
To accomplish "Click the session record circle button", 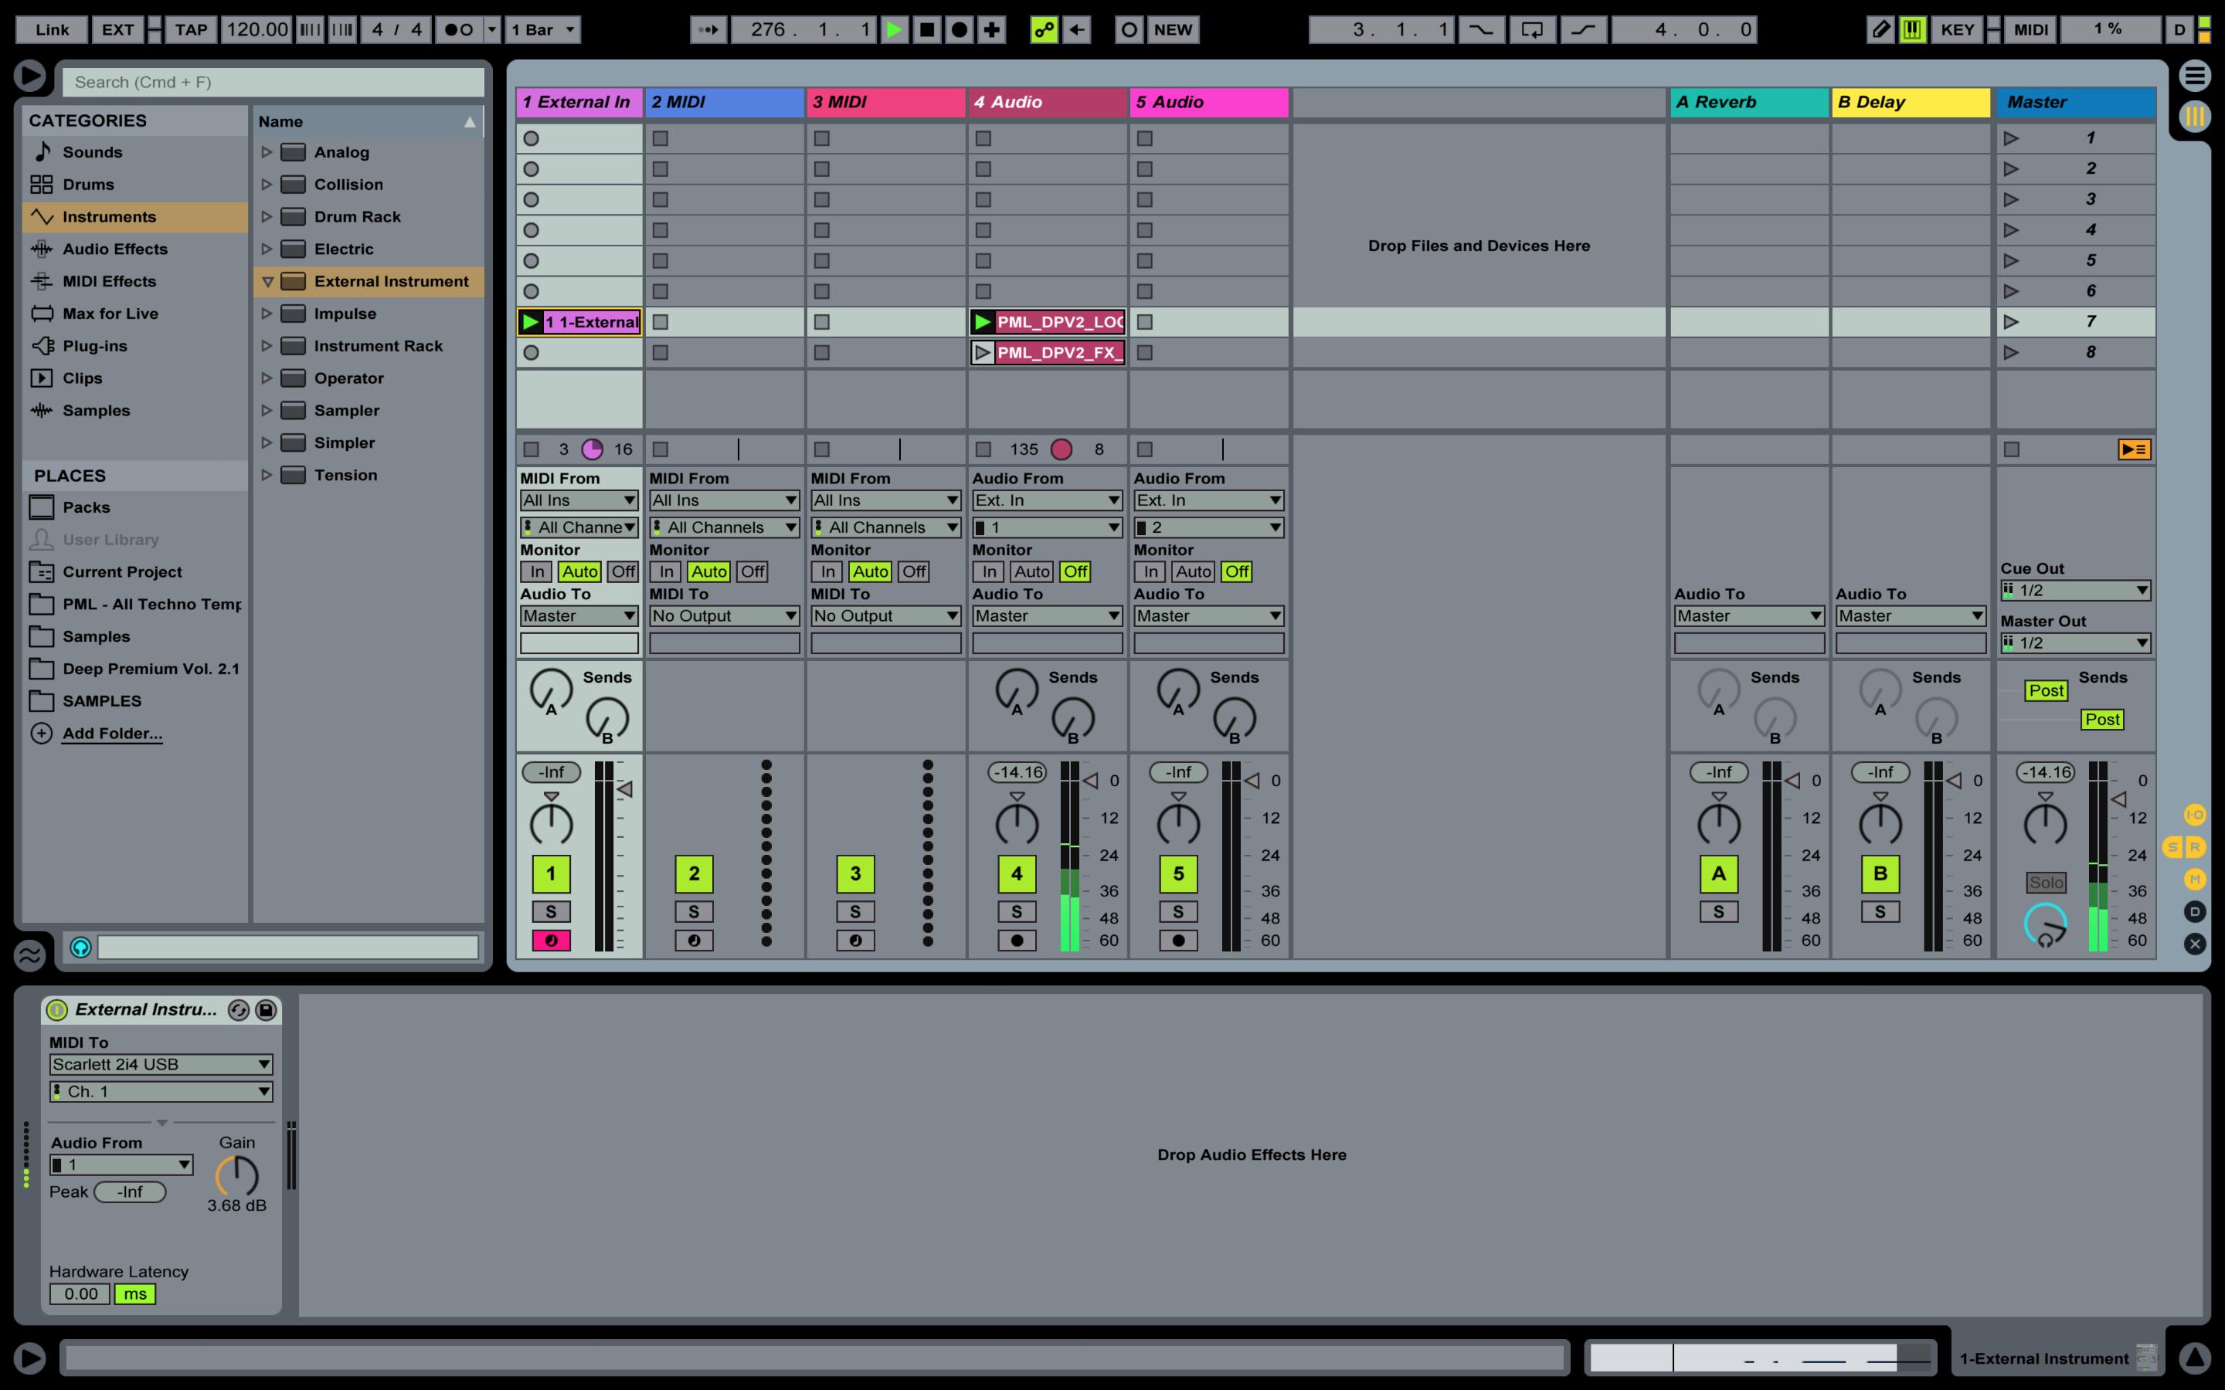I will [959, 29].
